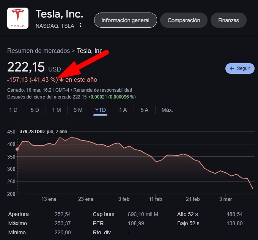Image resolution: width=258 pixels, height=240 pixels.
Task: Click the Alto 52 s. value 488,54
Action: [x=234, y=214]
